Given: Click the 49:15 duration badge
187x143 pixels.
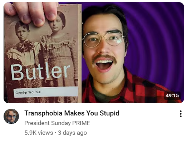Looking at the screenshot, I should [172, 95].
